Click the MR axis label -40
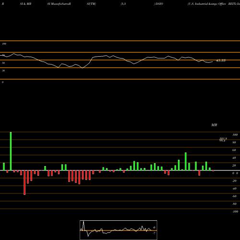 pyautogui.click(x=234, y=189)
